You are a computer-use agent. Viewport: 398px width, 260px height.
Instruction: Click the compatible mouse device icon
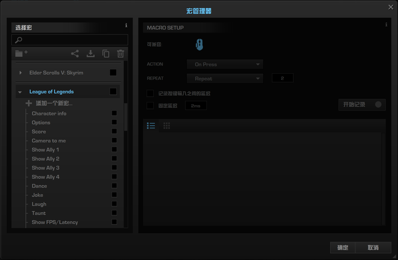200,45
